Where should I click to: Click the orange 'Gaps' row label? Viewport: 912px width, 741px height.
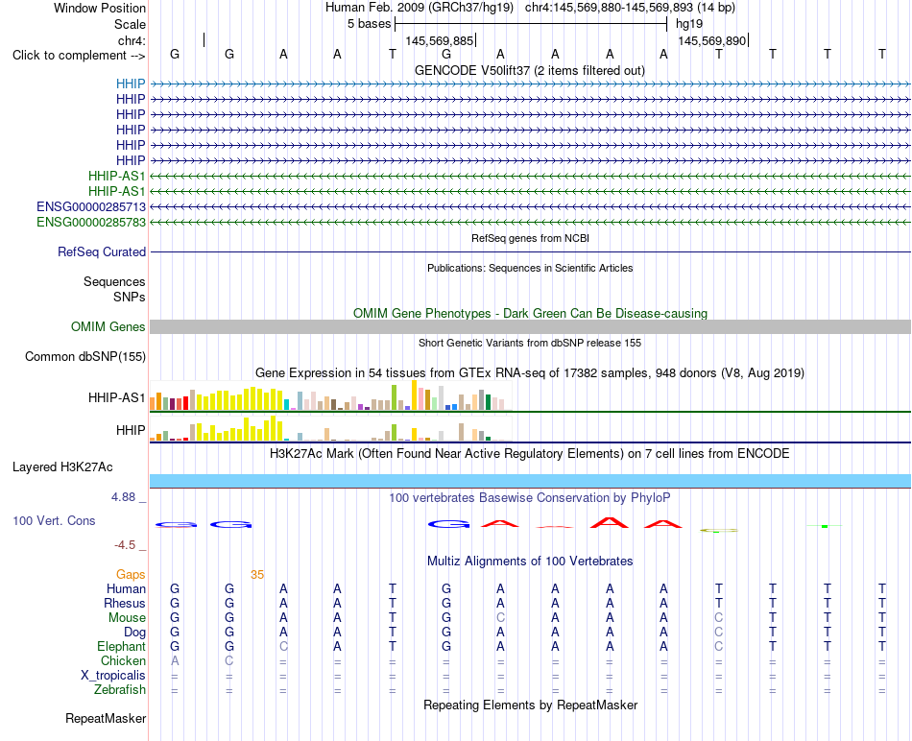131,575
